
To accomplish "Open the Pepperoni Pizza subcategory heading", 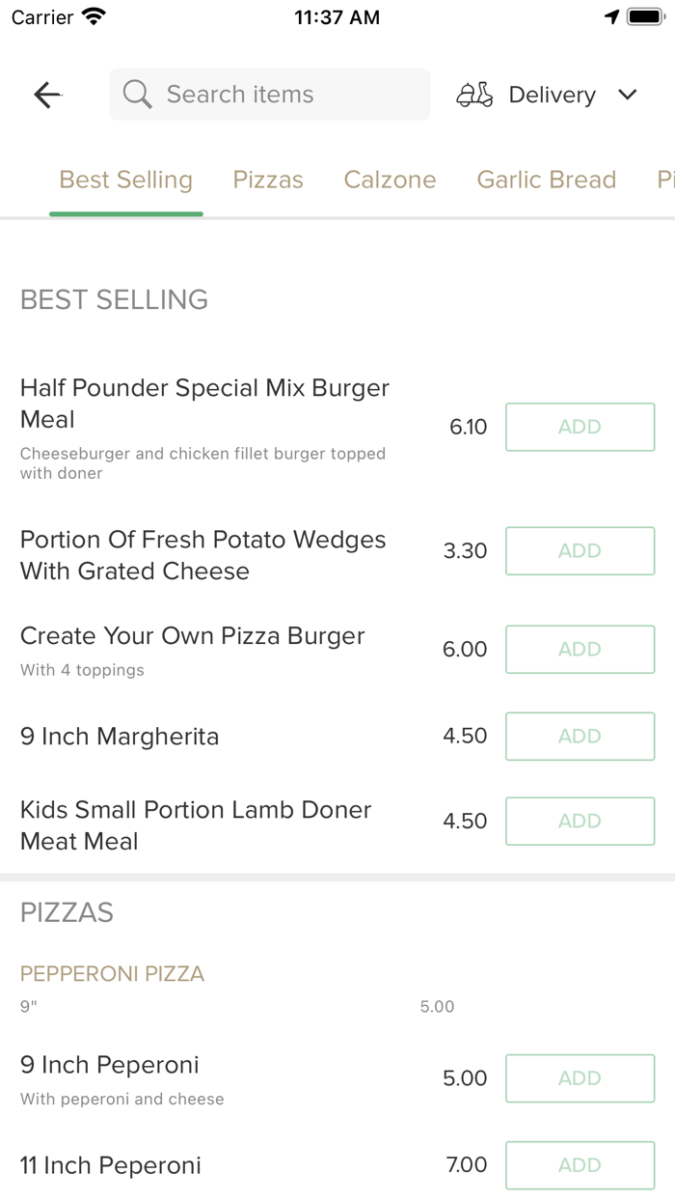I will coord(112,973).
